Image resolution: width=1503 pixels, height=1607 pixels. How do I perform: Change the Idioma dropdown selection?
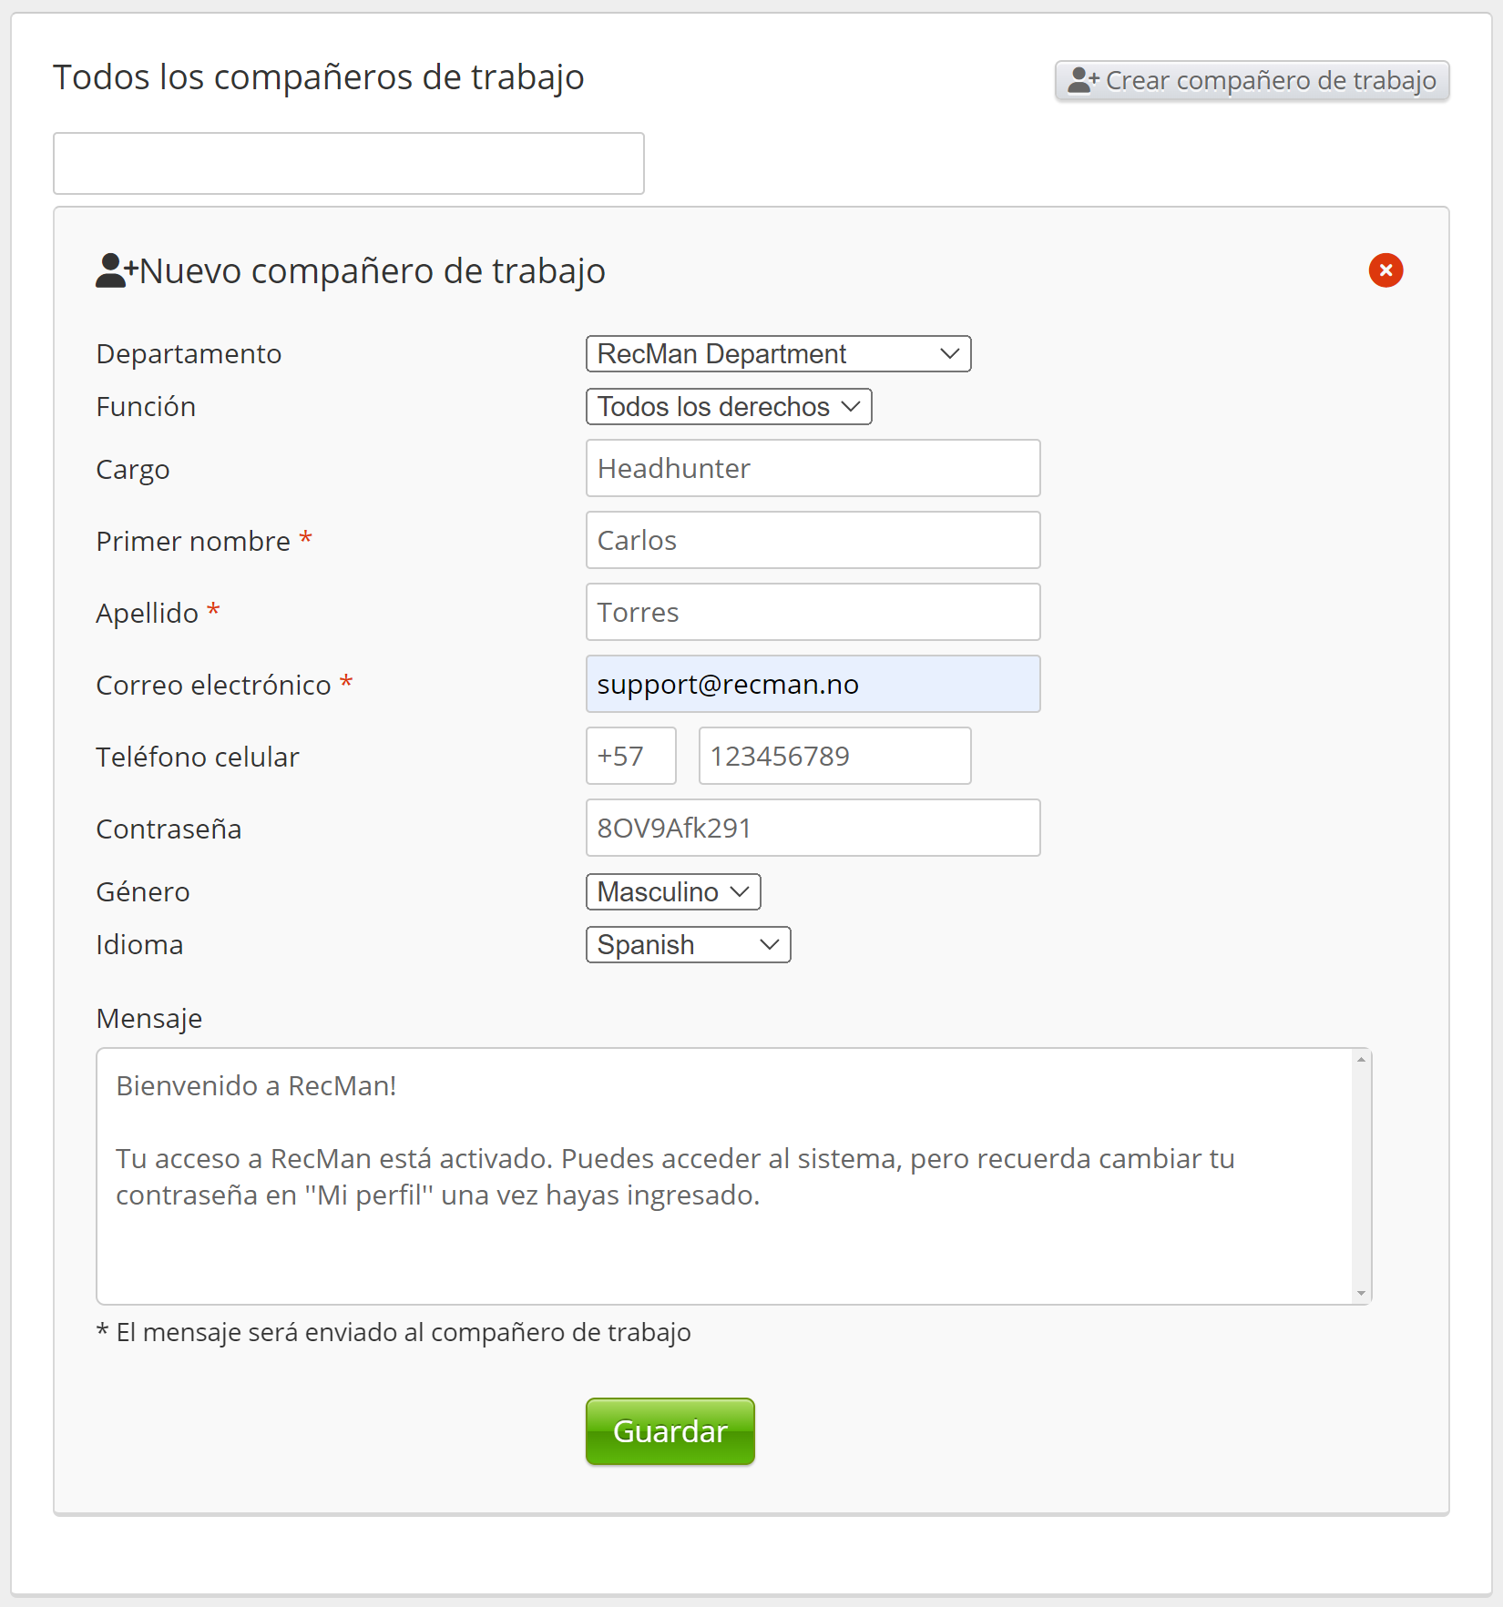tap(688, 944)
